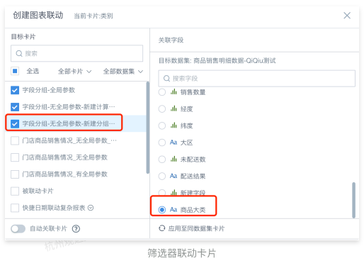Click the field list vertical scrollbar
364x263 pixels.
point(353,200)
